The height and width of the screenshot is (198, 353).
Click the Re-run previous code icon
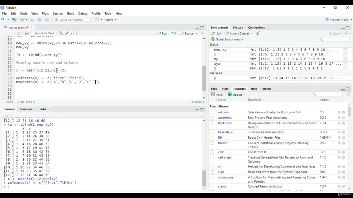pyautogui.click(x=174, y=33)
